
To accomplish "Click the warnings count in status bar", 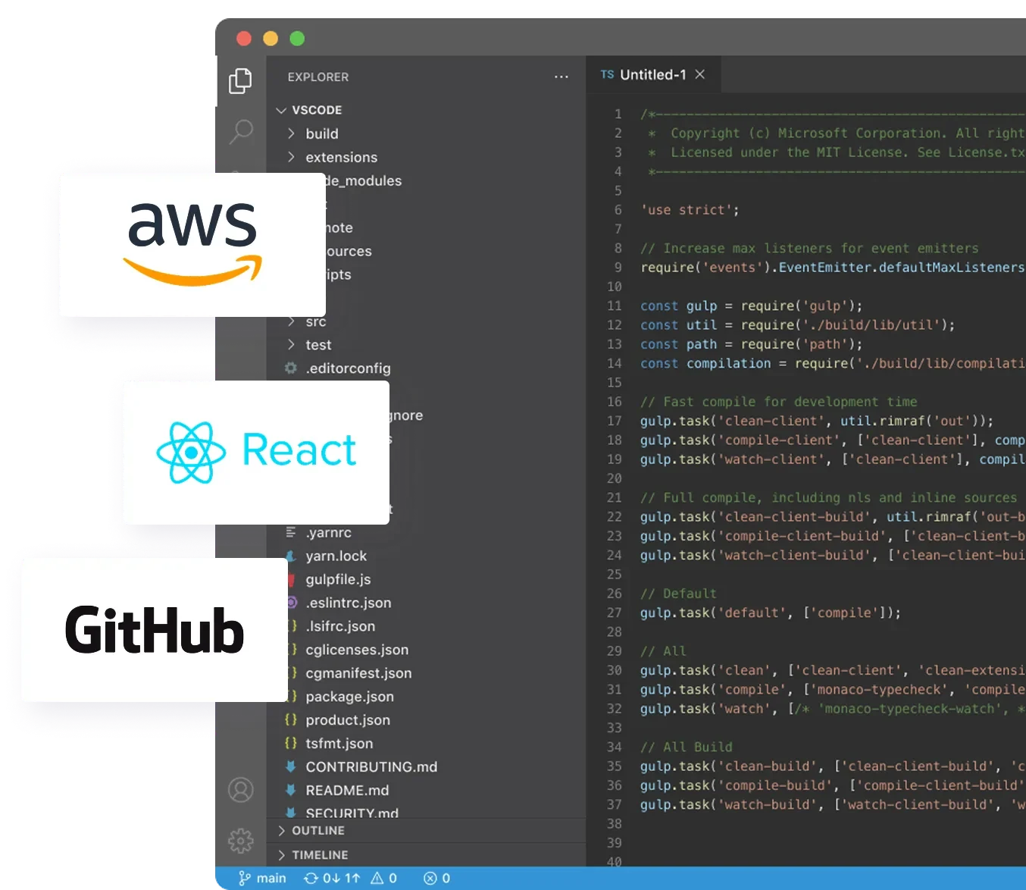I will (x=383, y=879).
